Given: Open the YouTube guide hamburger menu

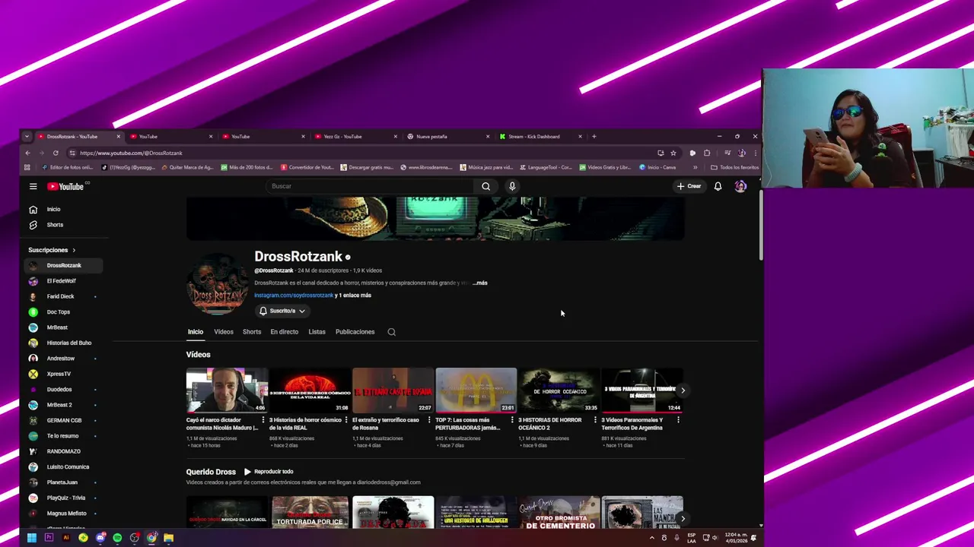Looking at the screenshot, I should (x=33, y=186).
